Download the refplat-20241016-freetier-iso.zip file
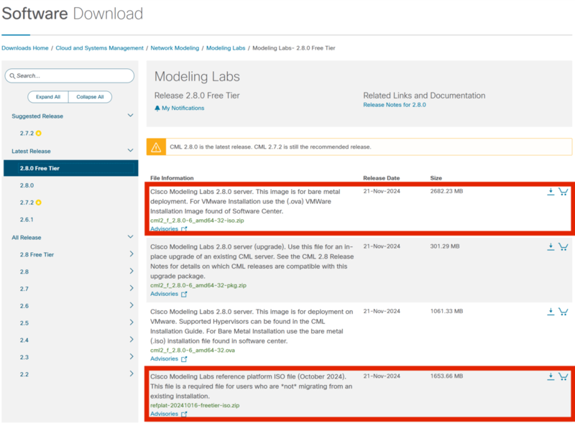575x441 pixels. click(x=551, y=376)
